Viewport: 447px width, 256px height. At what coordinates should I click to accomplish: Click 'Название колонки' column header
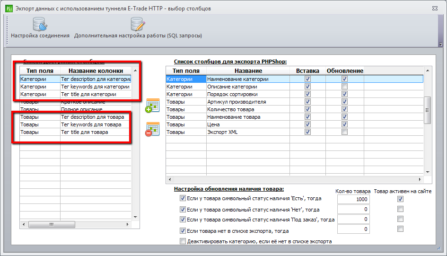(96, 71)
